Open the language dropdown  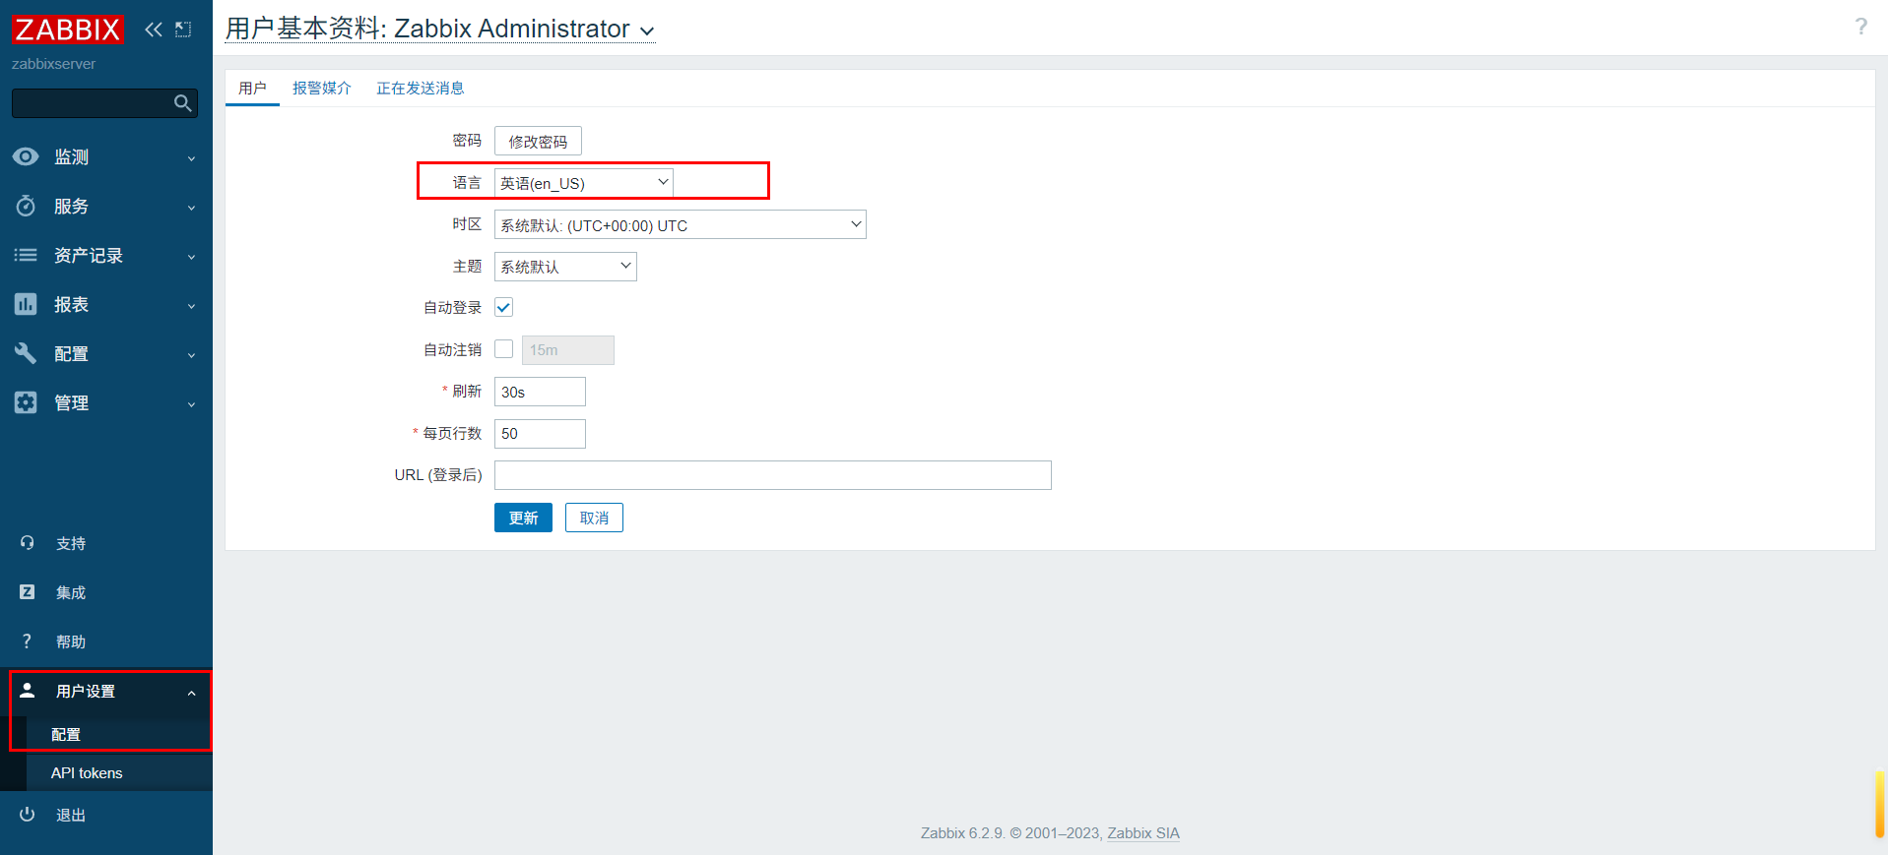coord(583,183)
